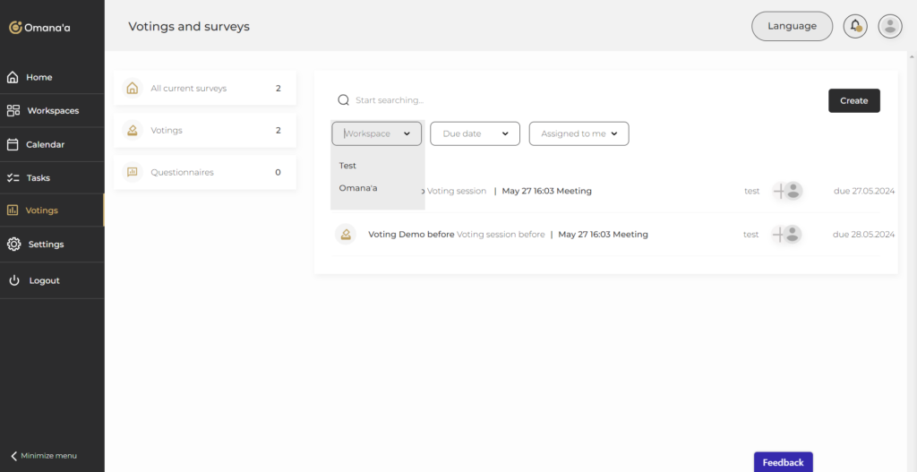917x472 pixels.
Task: Select Test from workspace list
Action: [x=348, y=166]
